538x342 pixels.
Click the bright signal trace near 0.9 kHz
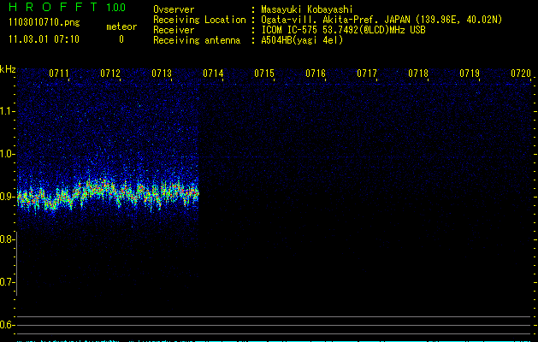coord(108,195)
